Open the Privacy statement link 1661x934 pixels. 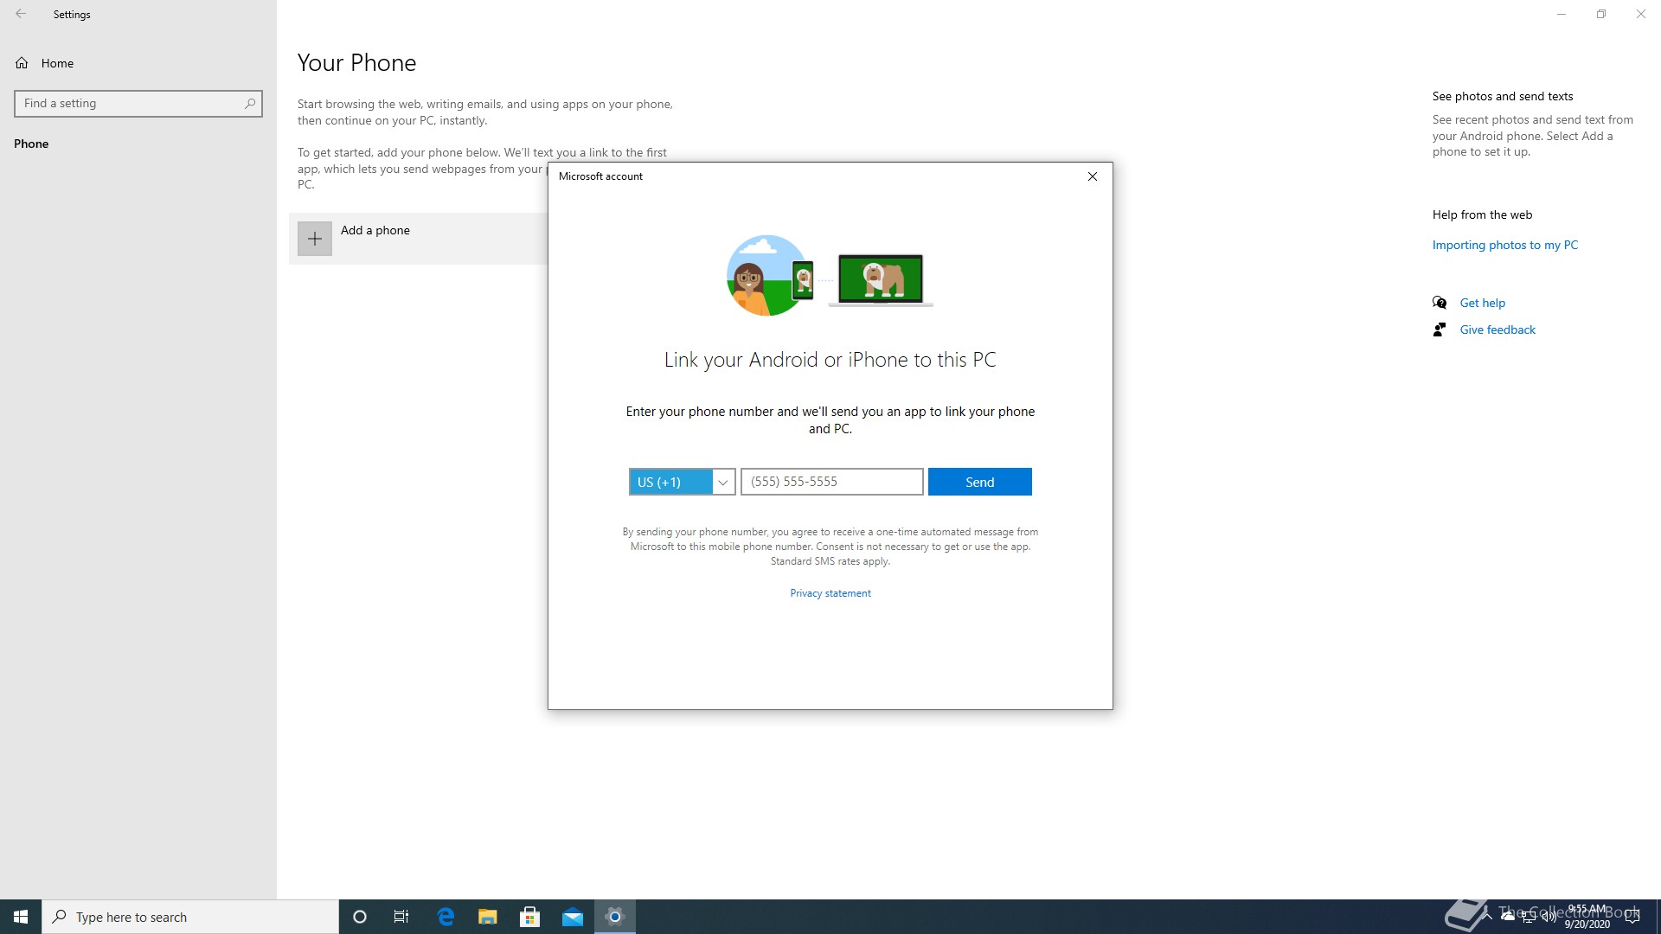point(830,593)
